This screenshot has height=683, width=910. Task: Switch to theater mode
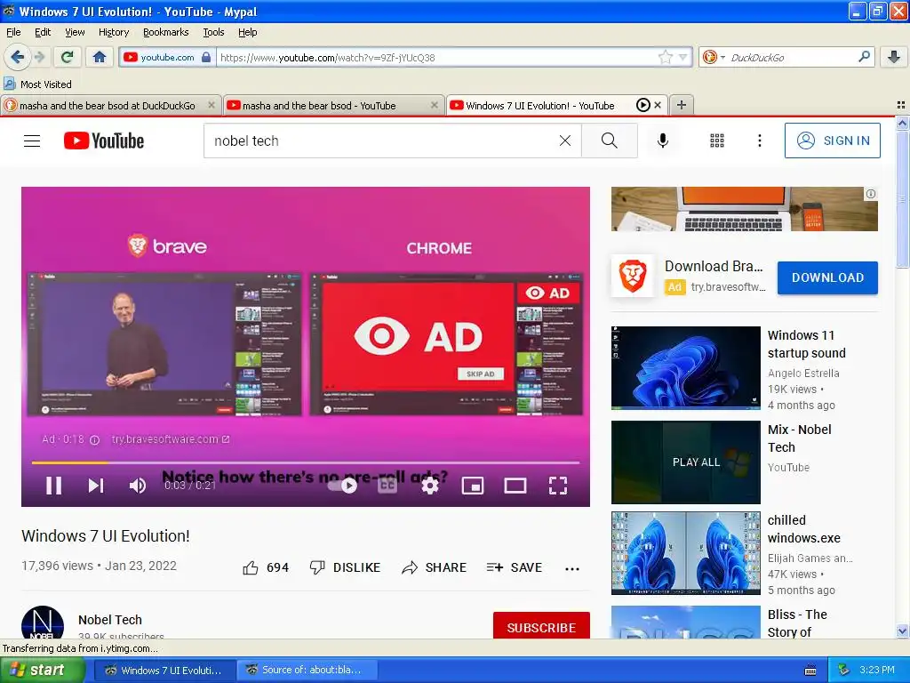point(515,486)
